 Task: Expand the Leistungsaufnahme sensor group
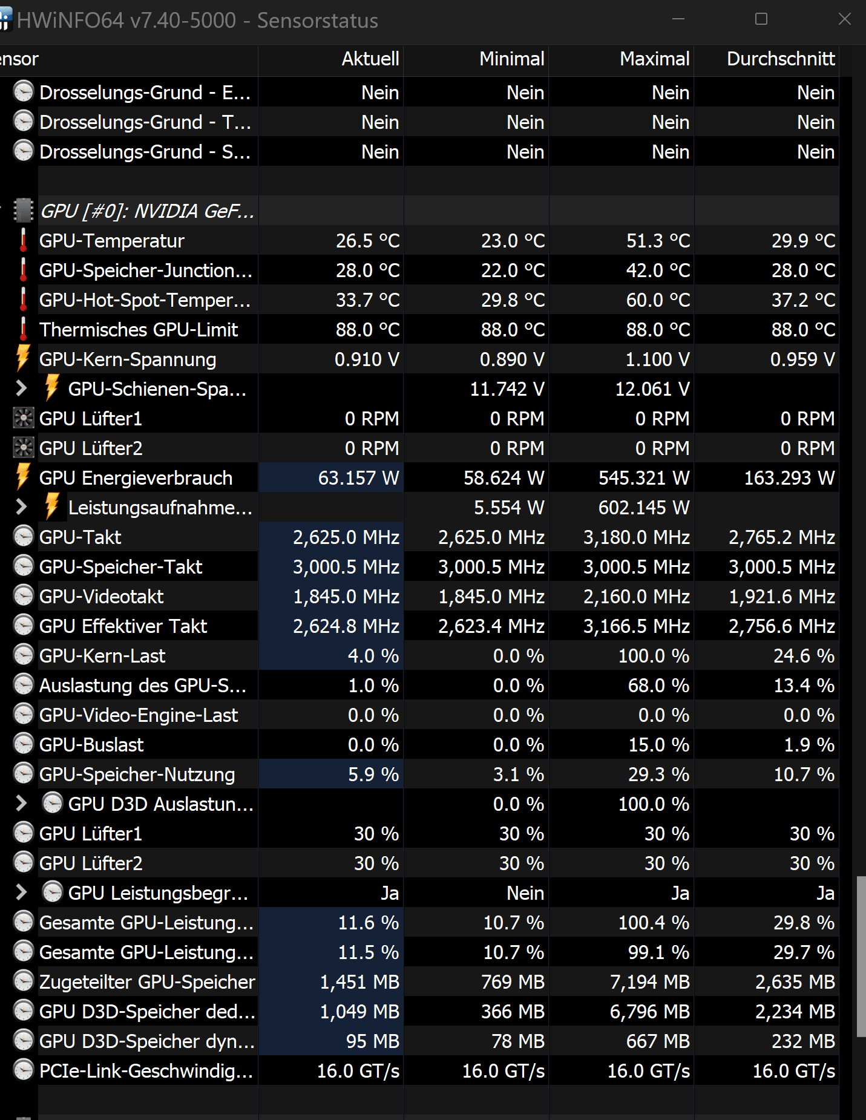pos(21,507)
